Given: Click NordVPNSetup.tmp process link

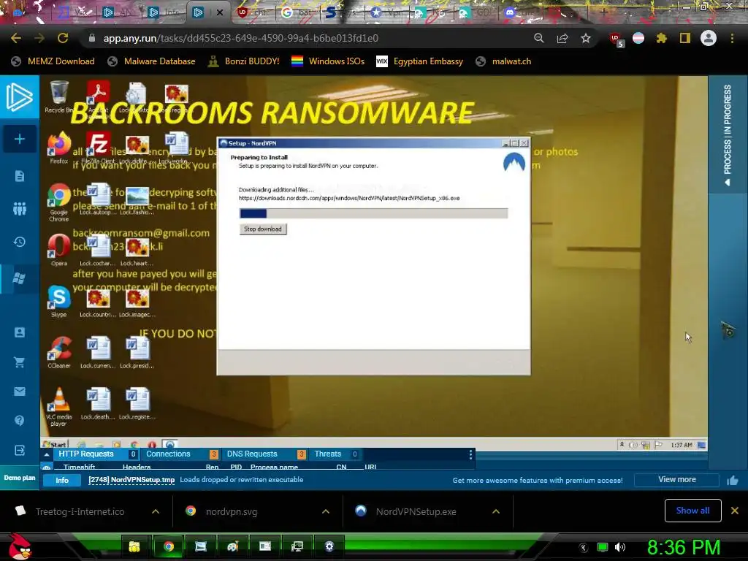Looking at the screenshot, I should click(x=131, y=480).
